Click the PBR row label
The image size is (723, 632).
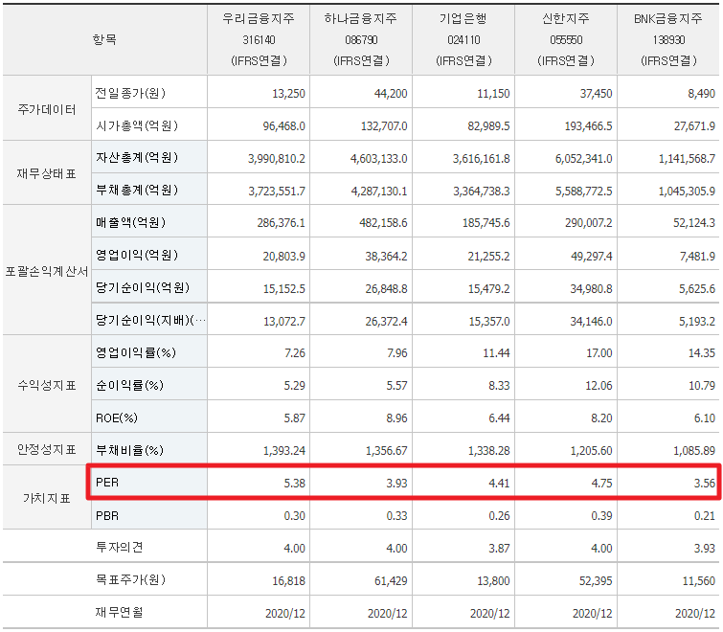coord(107,515)
